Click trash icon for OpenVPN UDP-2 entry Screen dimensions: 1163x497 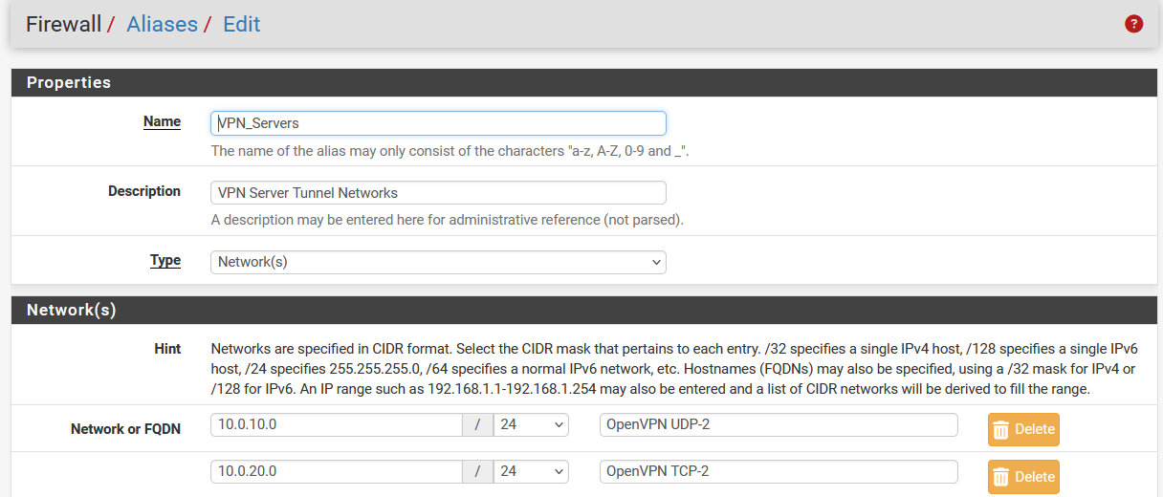(1001, 429)
